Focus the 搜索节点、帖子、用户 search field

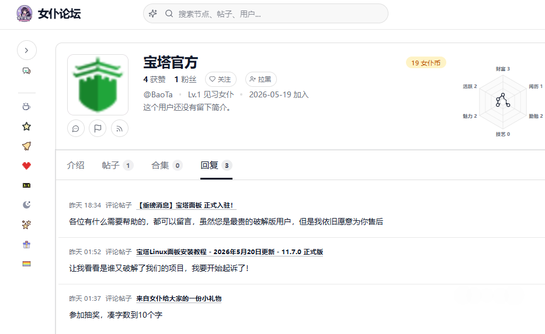pos(266,13)
